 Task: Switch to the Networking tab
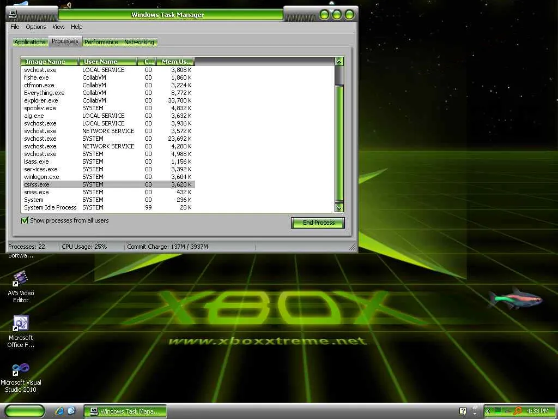(x=139, y=42)
